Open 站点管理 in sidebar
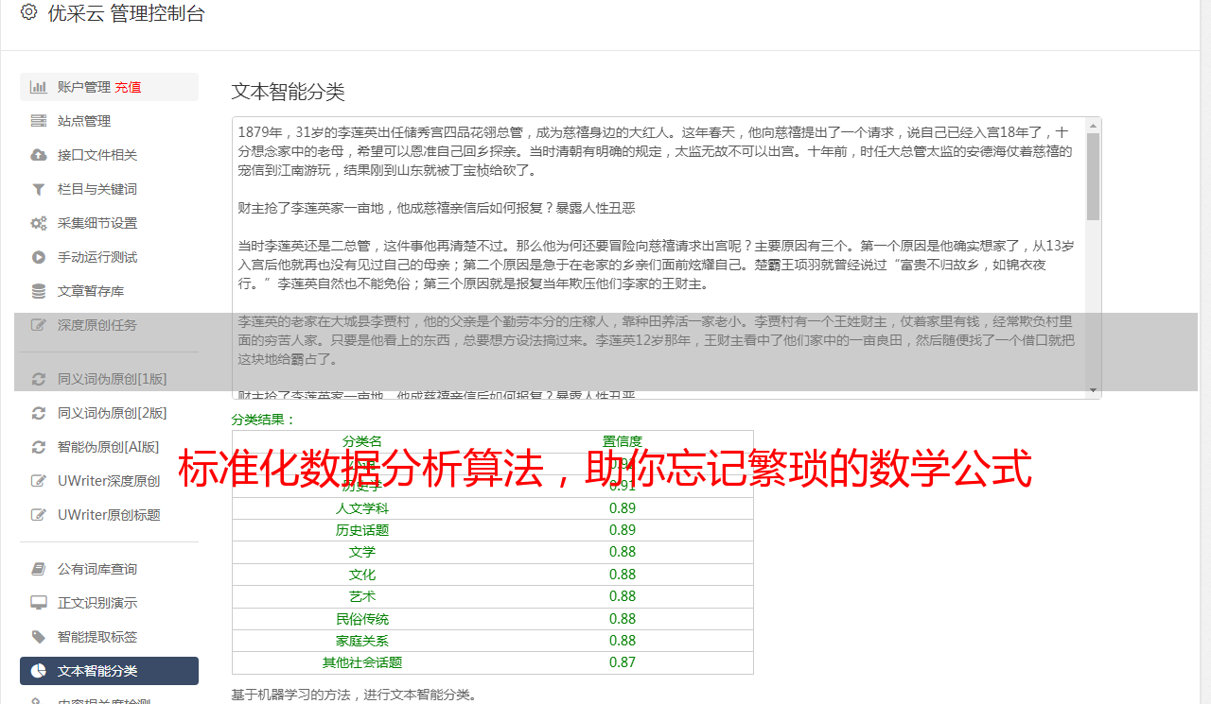 pos(109,121)
